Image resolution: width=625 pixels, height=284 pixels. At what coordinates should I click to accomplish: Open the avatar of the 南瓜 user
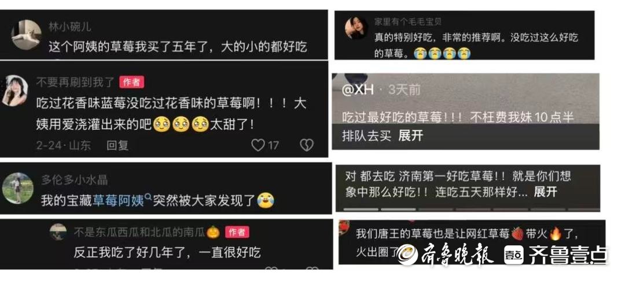(x=58, y=232)
